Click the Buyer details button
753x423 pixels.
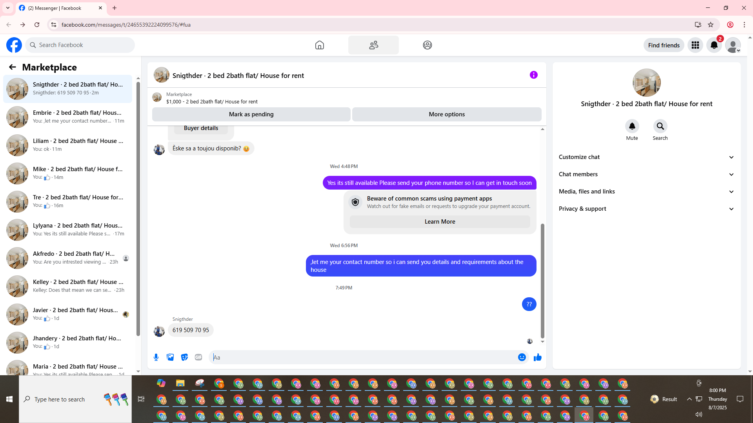coord(201,128)
